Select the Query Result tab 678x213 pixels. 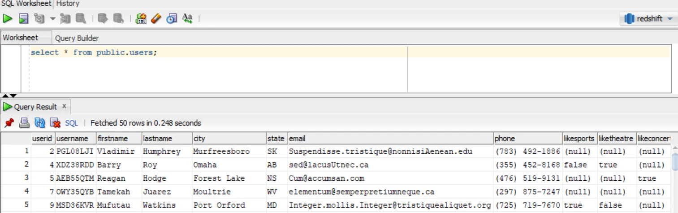pos(35,107)
